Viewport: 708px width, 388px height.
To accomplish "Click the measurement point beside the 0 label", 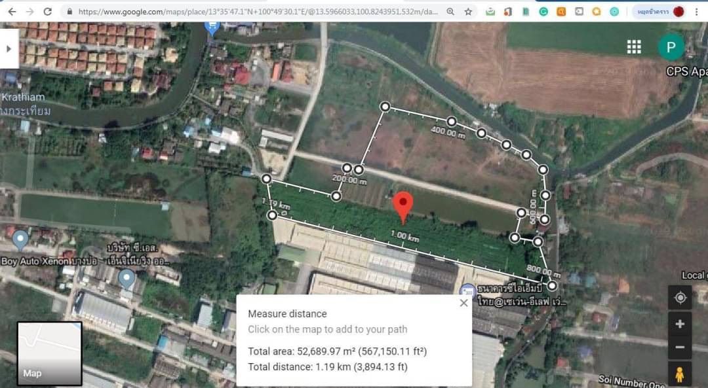I will pyautogui.click(x=272, y=215).
